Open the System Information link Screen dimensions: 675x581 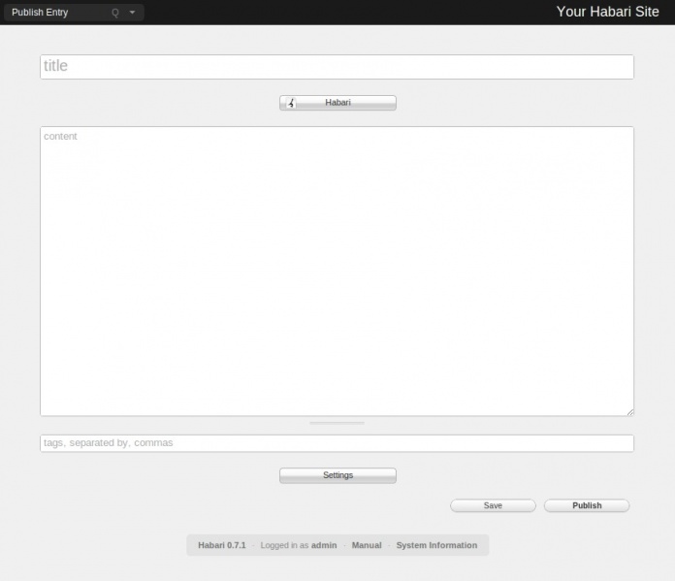pyautogui.click(x=436, y=545)
